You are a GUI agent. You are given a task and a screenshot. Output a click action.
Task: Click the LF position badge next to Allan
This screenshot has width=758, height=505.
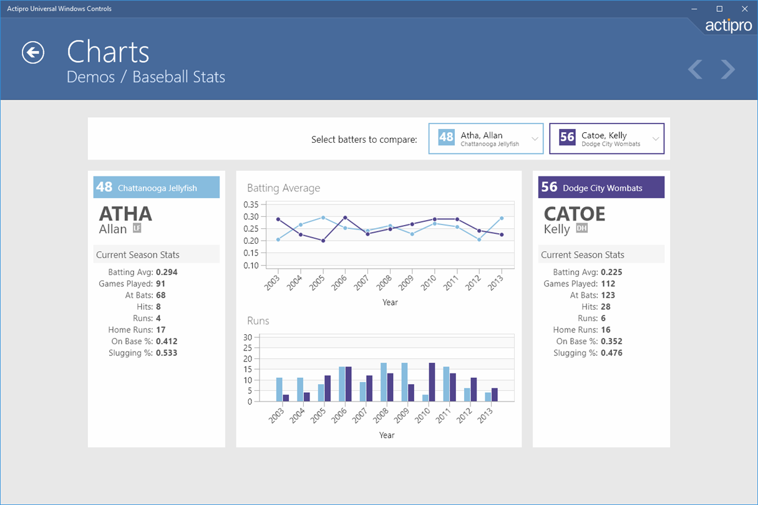pyautogui.click(x=137, y=228)
